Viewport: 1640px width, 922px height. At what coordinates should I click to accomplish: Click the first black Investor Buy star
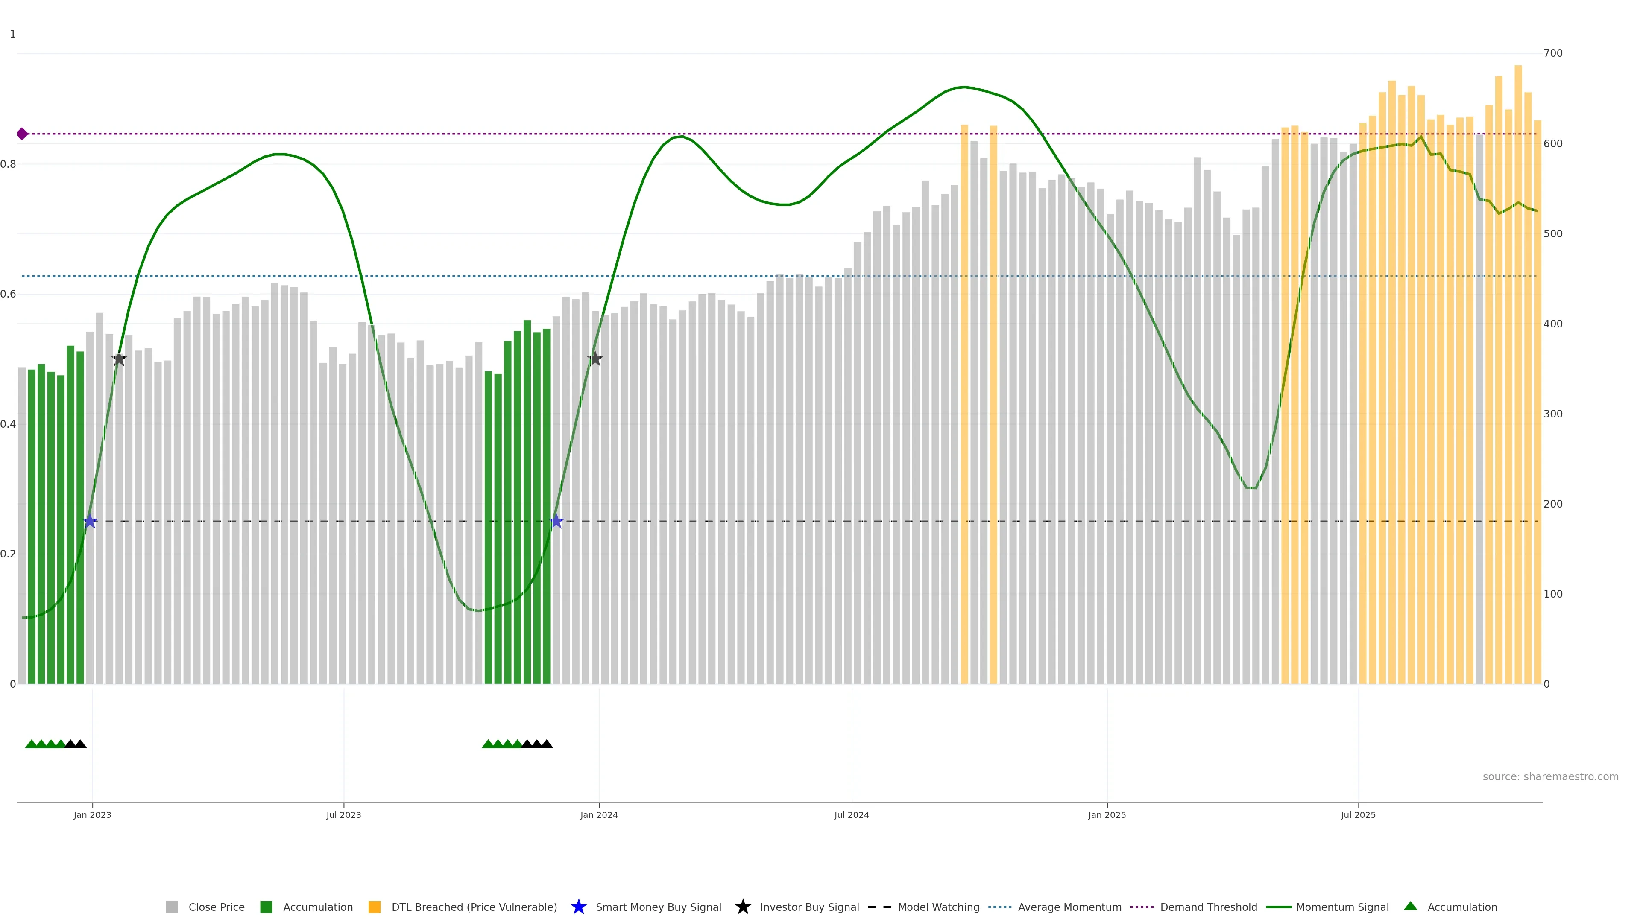[x=119, y=359]
